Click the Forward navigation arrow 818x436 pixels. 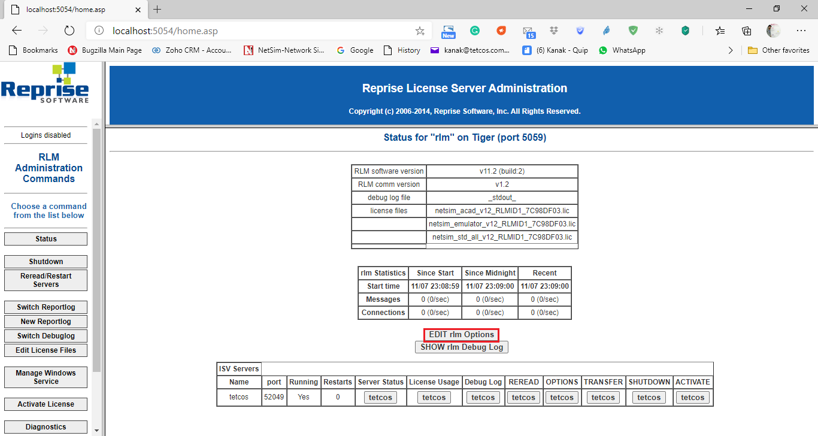pyautogui.click(x=43, y=31)
